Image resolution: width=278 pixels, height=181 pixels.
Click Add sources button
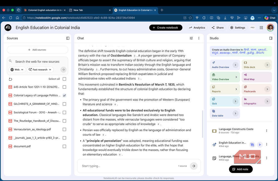click(x=38, y=50)
